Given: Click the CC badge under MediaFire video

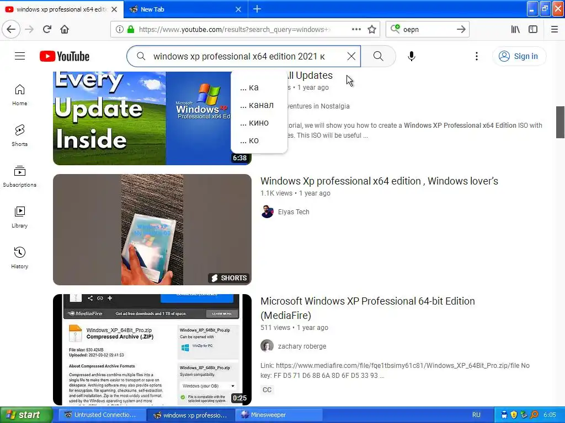Looking at the screenshot, I should click(x=267, y=389).
